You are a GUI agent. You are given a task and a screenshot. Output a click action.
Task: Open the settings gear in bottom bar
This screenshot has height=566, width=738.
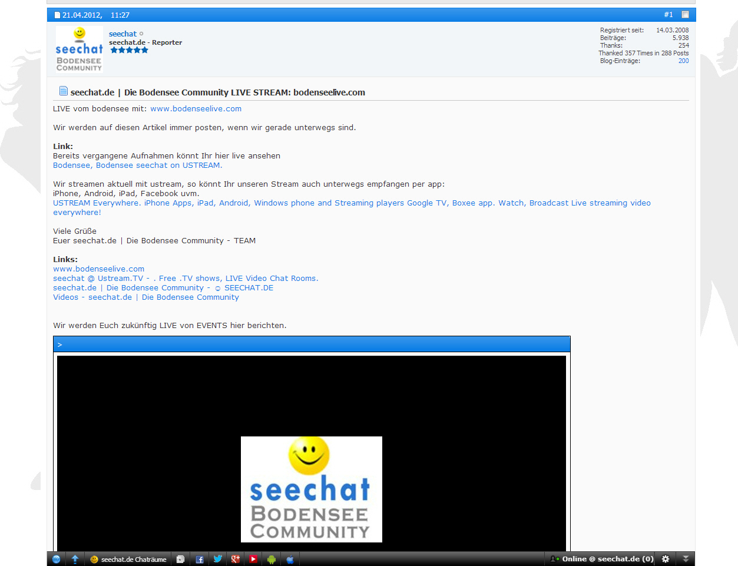point(666,559)
